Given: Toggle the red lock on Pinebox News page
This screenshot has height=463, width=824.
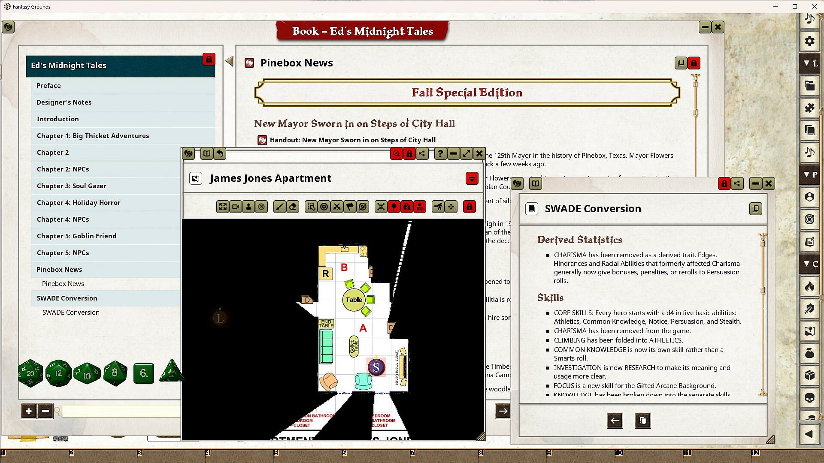Looking at the screenshot, I should (x=694, y=63).
